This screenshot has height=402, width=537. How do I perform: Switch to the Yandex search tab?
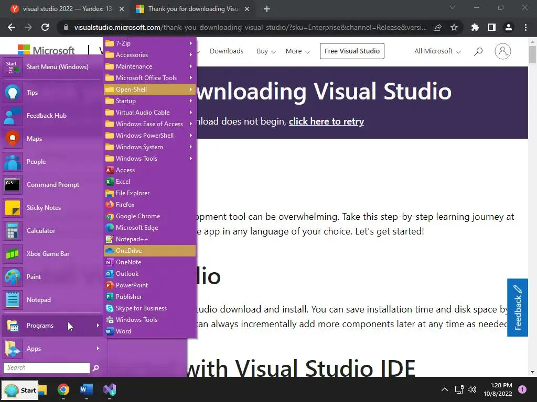(x=67, y=9)
